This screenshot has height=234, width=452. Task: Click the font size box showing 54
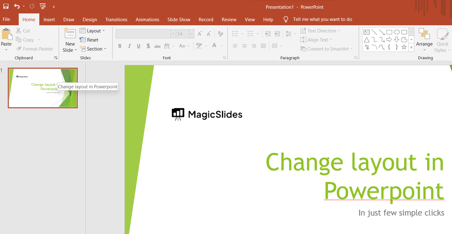point(185,34)
